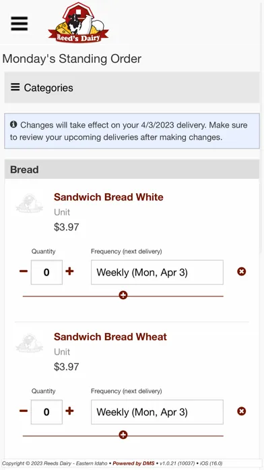Open frequency dropdown for Sandwich Bread Wheat
Image resolution: width=264 pixels, height=470 pixels.
tap(158, 412)
